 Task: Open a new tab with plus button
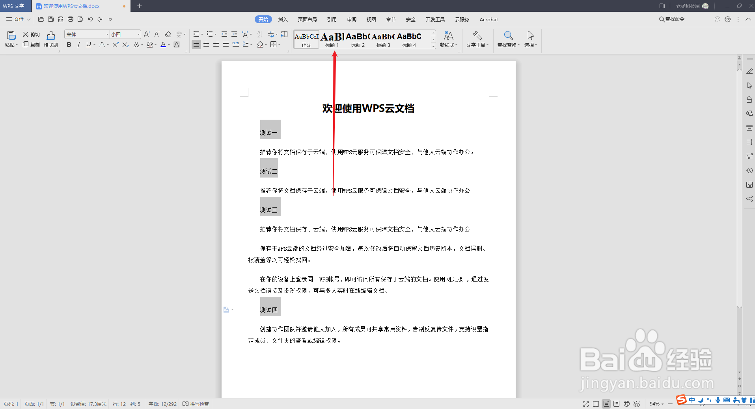tap(140, 6)
